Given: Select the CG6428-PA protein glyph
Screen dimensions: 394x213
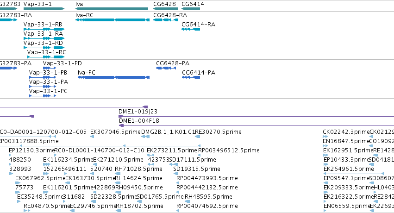Looking at the screenshot, I should [x=166, y=68].
